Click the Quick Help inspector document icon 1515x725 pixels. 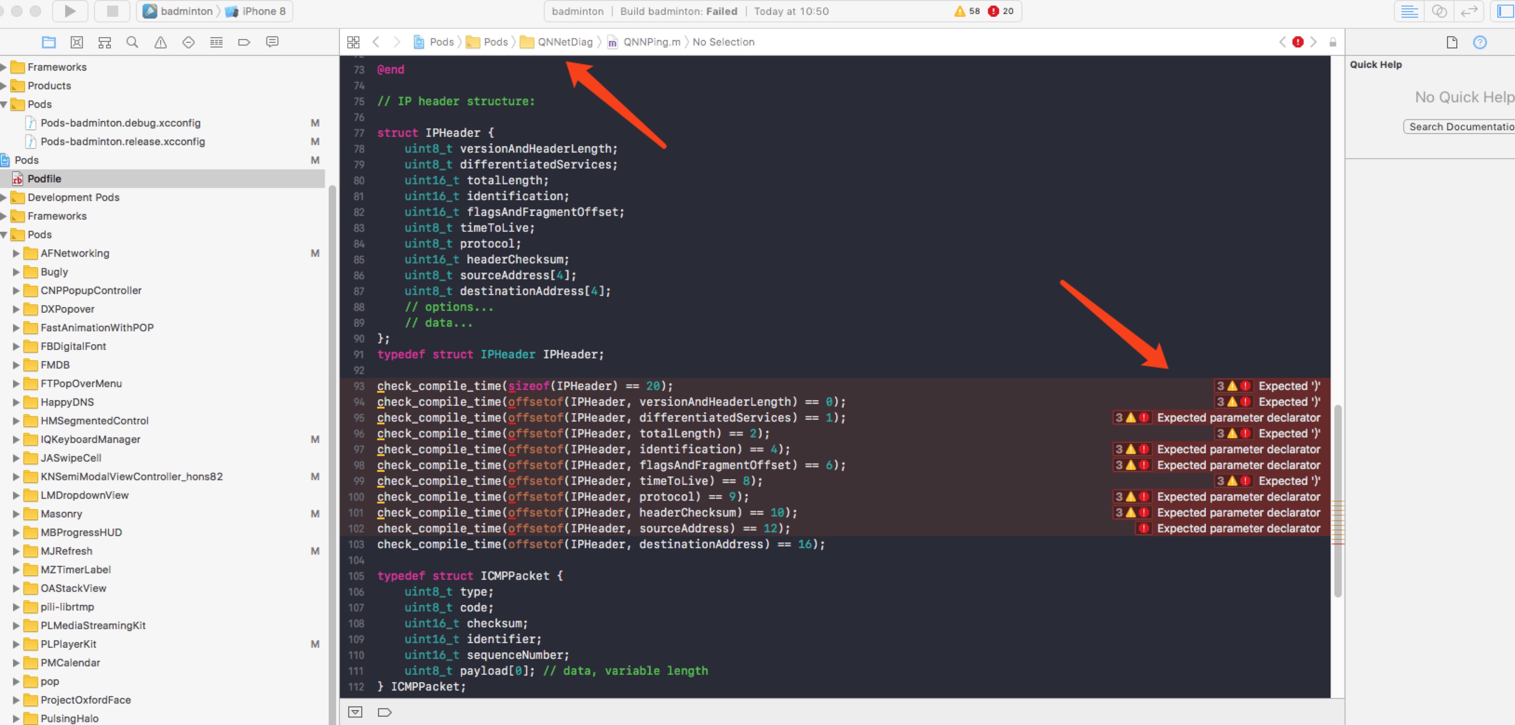[1452, 42]
